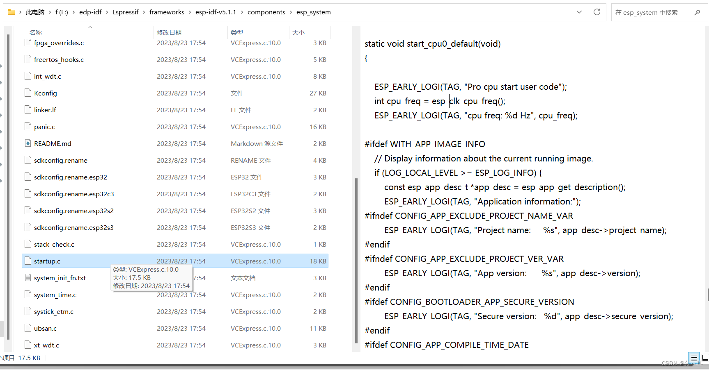Viewport: 709px width, 370px height.
Task: Select xt_wdt.c file icon
Action: 28,345
